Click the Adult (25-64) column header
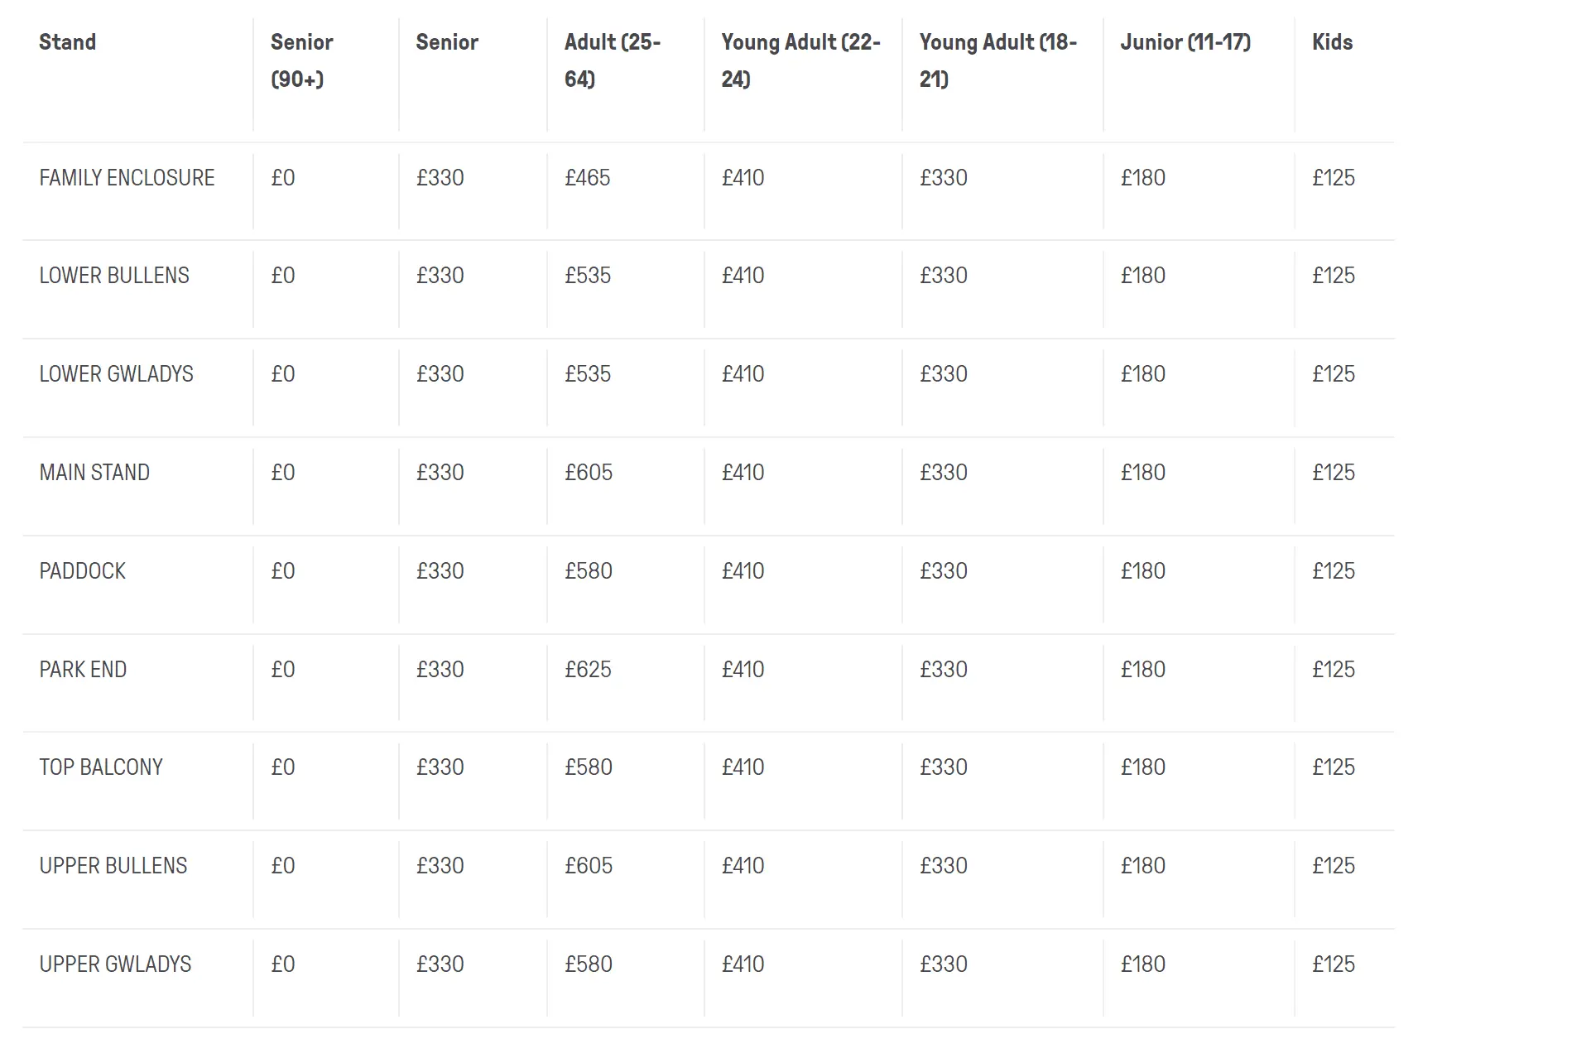 tap(612, 60)
